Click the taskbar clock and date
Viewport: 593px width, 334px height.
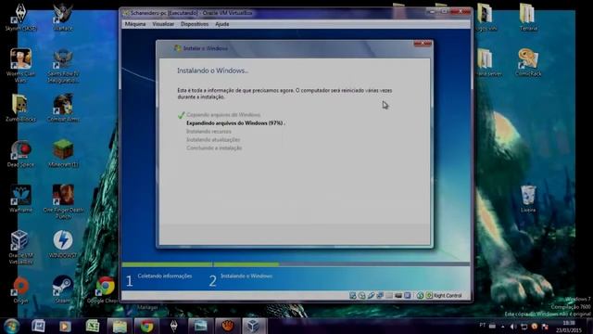click(568, 327)
